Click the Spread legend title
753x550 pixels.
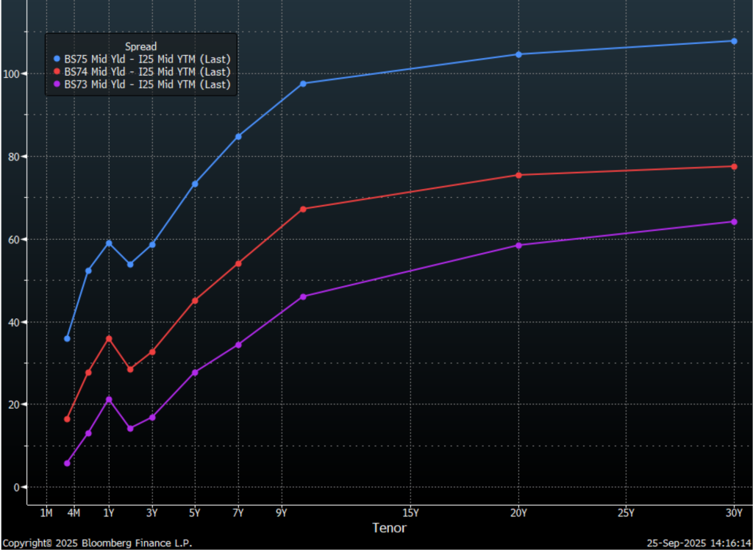coord(140,46)
